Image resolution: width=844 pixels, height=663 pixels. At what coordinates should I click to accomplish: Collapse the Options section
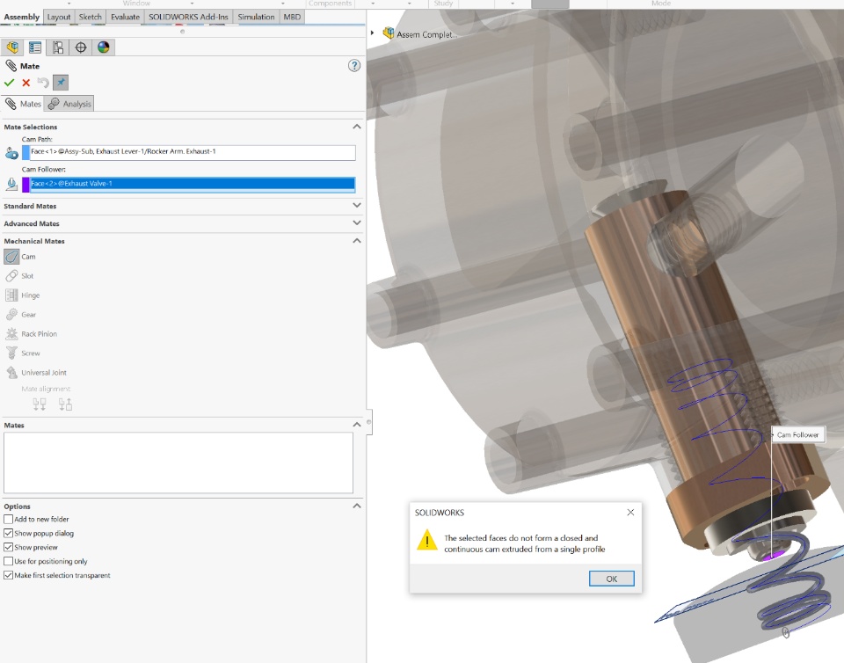(x=356, y=506)
